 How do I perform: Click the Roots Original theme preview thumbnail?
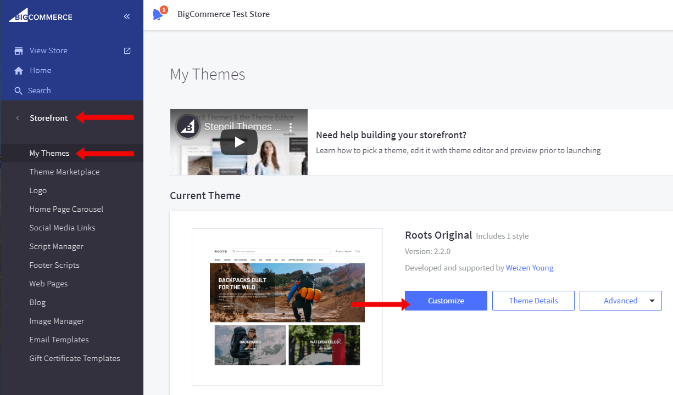point(287,306)
